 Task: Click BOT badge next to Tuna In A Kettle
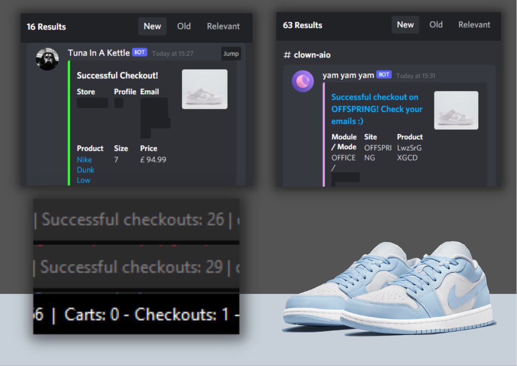(x=140, y=52)
